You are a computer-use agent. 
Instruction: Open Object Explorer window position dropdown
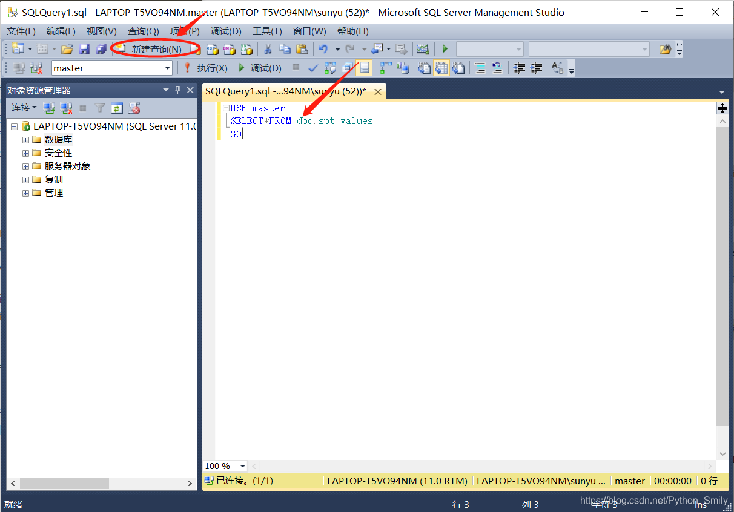click(x=166, y=90)
